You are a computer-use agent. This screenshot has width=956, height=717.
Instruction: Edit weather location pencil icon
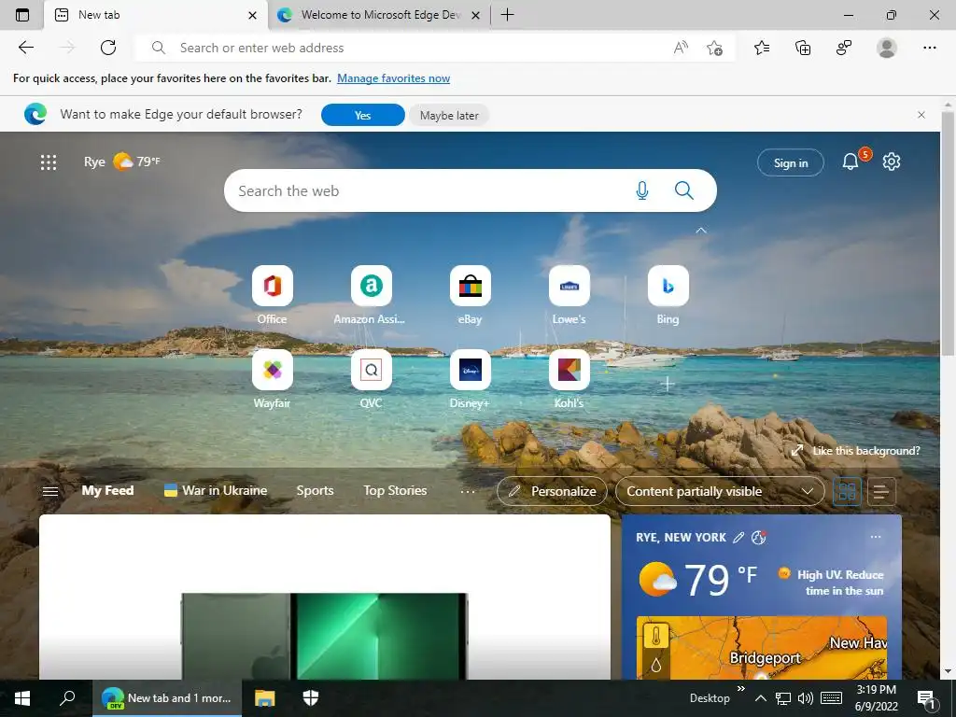pyautogui.click(x=738, y=537)
